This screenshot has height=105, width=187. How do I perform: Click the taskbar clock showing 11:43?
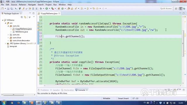(x=181, y=103)
